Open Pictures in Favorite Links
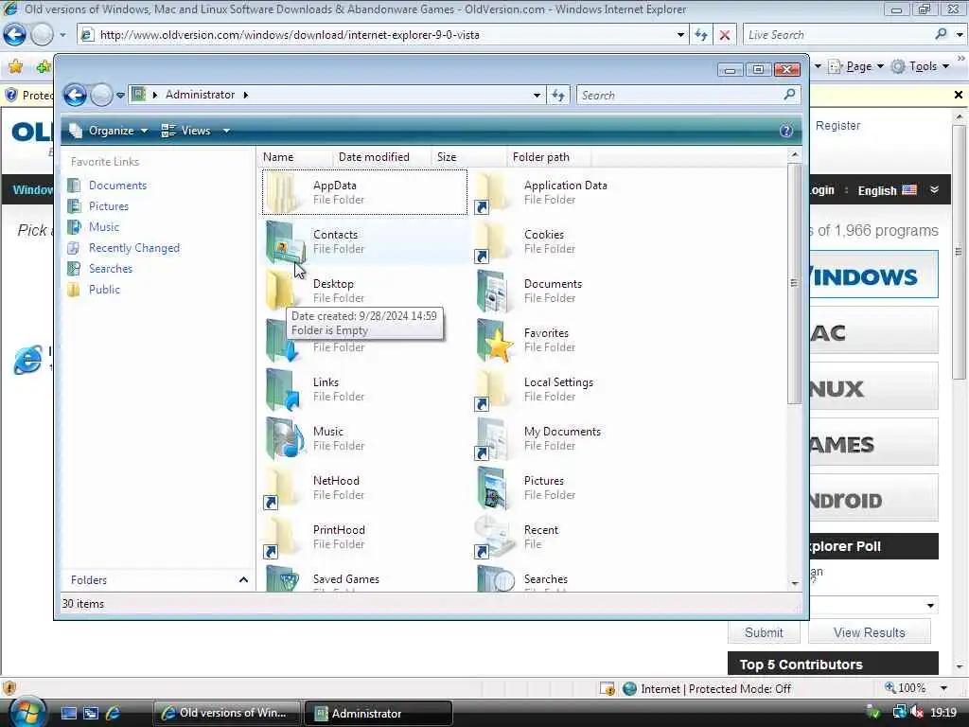 click(109, 206)
